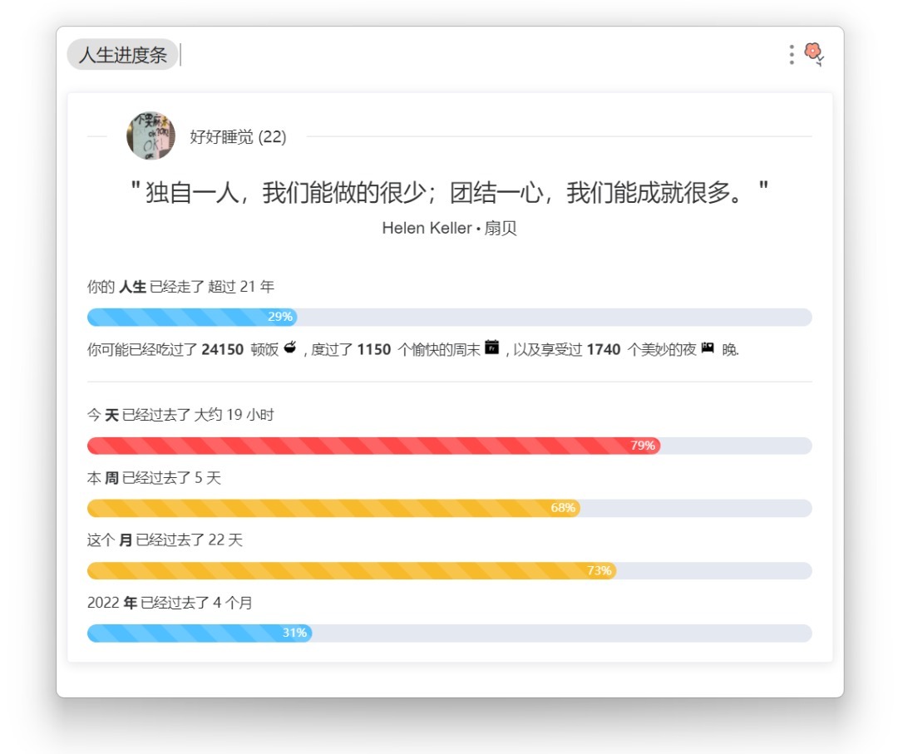
Task: Click the 好好睡觉 user avatar
Action: (150, 136)
